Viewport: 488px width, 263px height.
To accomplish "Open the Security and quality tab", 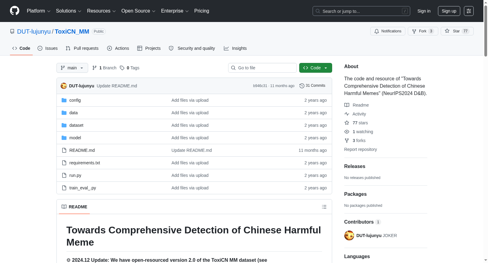I will pos(192,48).
